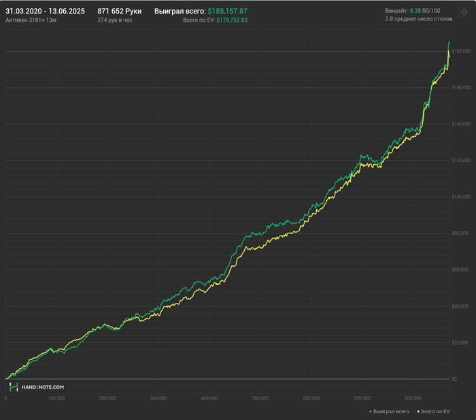This screenshot has width=476, height=420.
Task: Click the 800 000 x-axis tick label
Action: [x=413, y=398]
